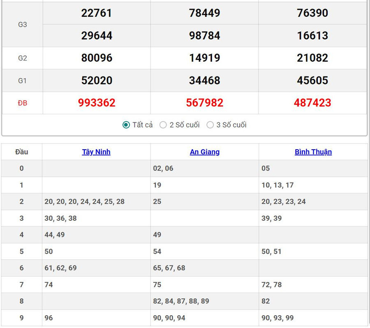The width and height of the screenshot is (370, 328).
Task: Open the An Giang province link
Action: coord(204,152)
